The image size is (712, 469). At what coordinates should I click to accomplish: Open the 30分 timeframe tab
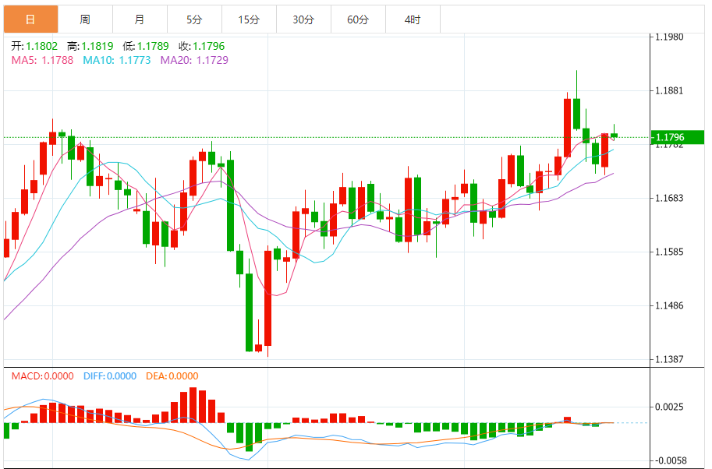point(303,19)
